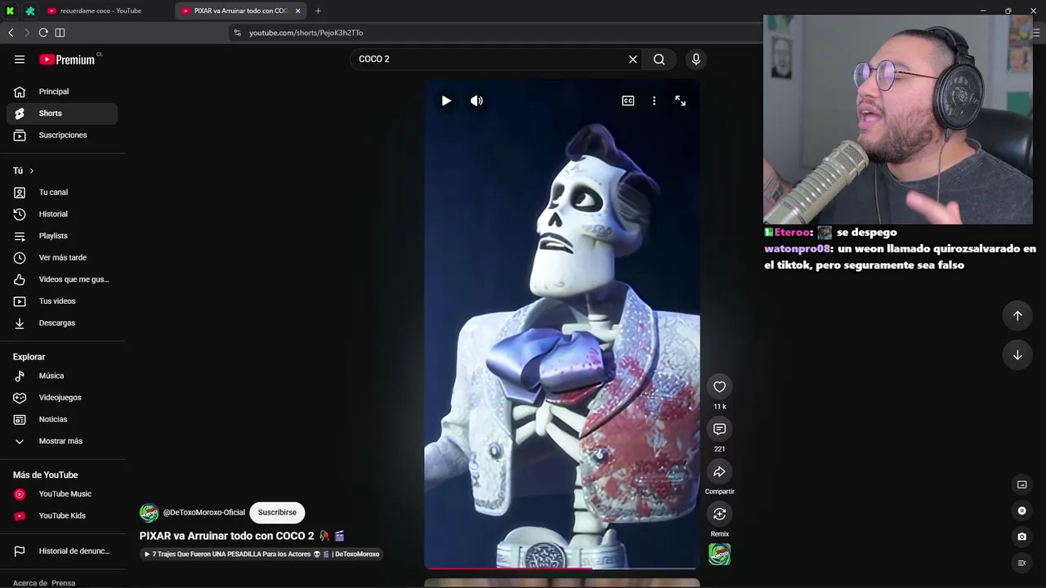Open Historial de denuncias
This screenshot has width=1046, height=588.
(62, 551)
